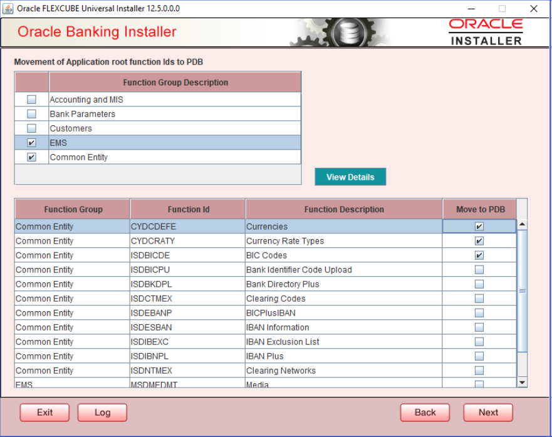Click the Clearing Networks description cell
Screen dimensions: 552x437
pyautogui.click(x=343, y=371)
